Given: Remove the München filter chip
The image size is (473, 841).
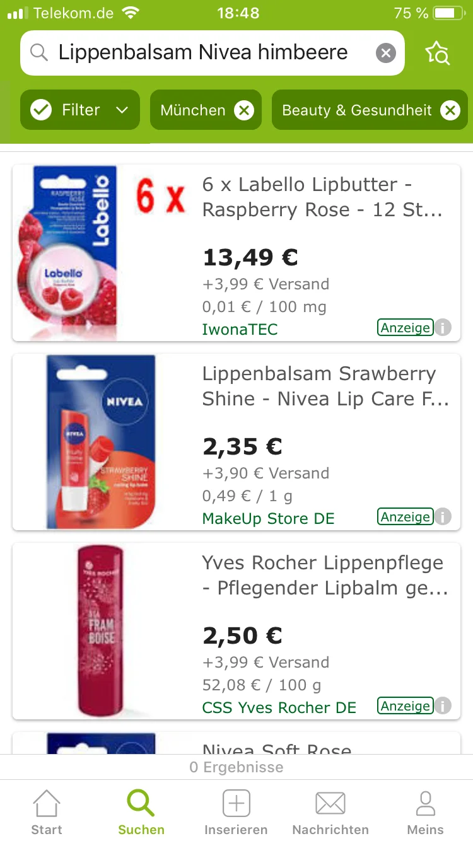Looking at the screenshot, I should click(243, 111).
